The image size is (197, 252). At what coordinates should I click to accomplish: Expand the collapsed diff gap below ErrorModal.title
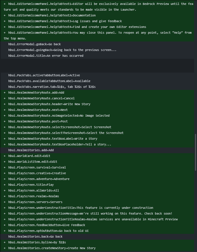tap(97, 66)
